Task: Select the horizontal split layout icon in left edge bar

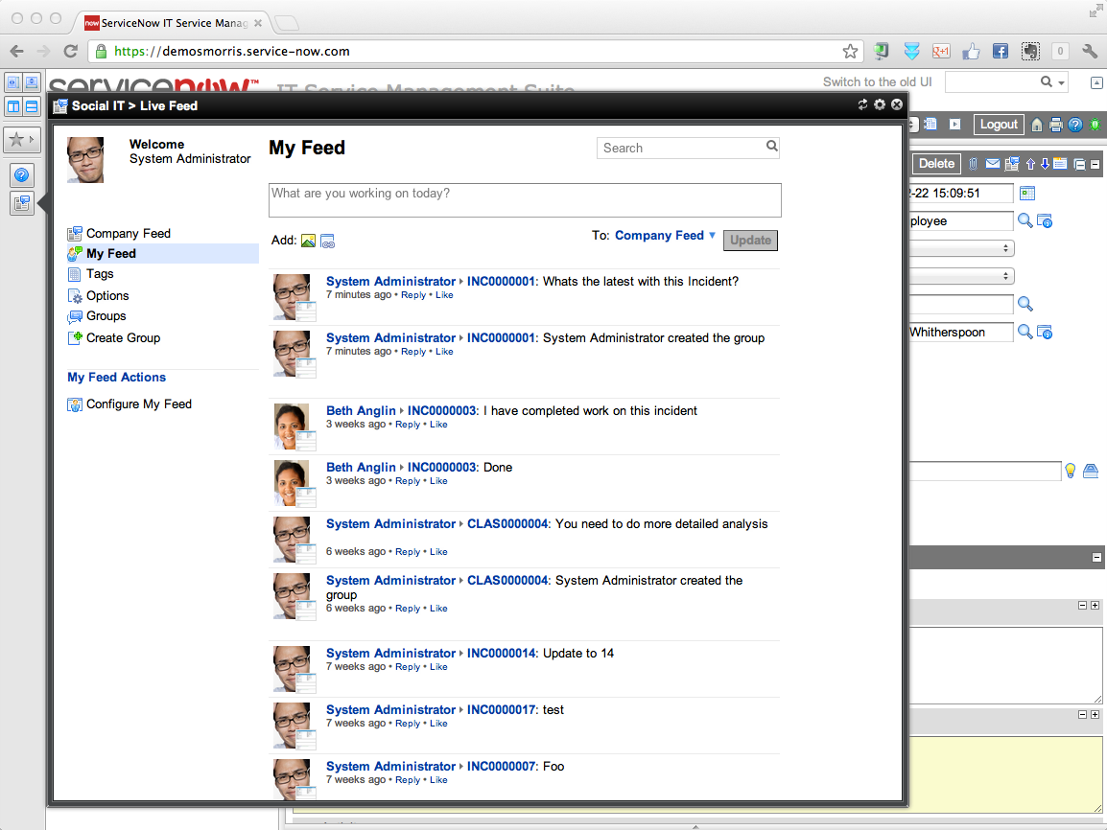Action: (32, 106)
